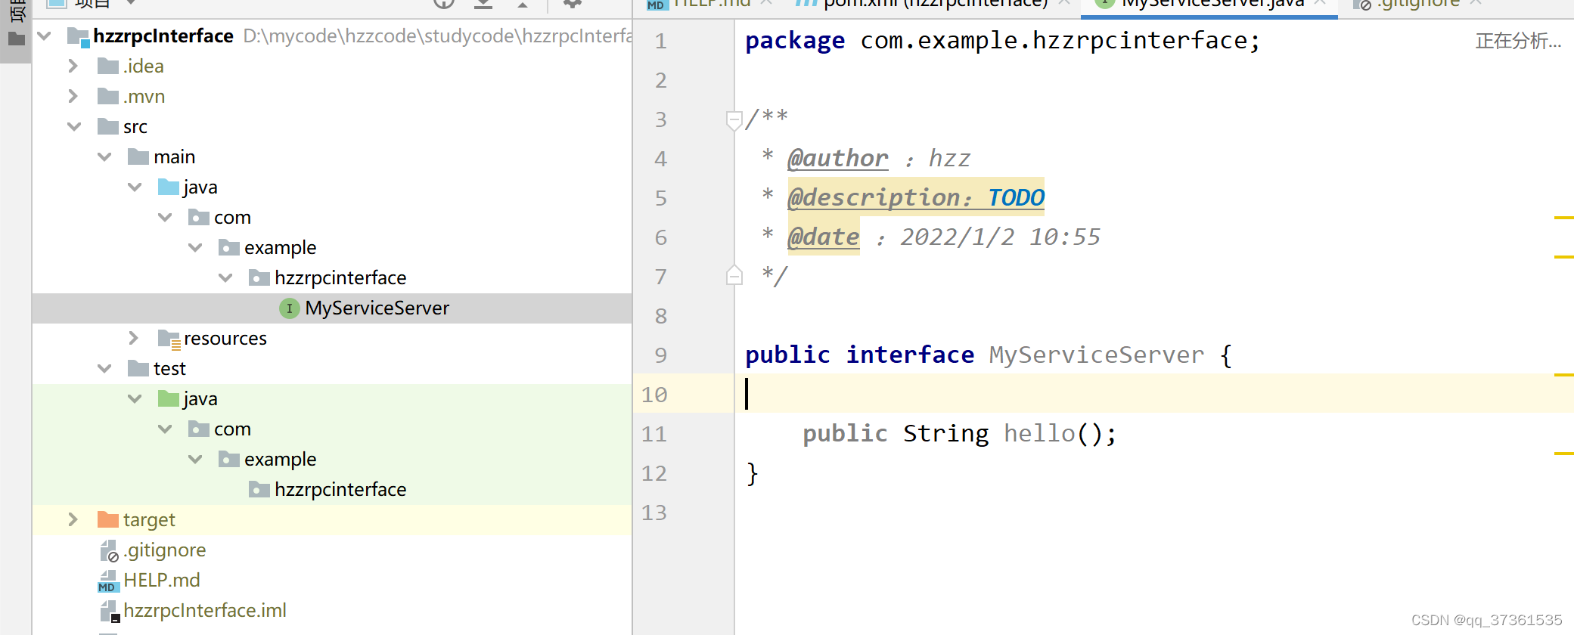Click the highlighted @description: TODO tag
This screenshot has width=1574, height=635.
915,197
